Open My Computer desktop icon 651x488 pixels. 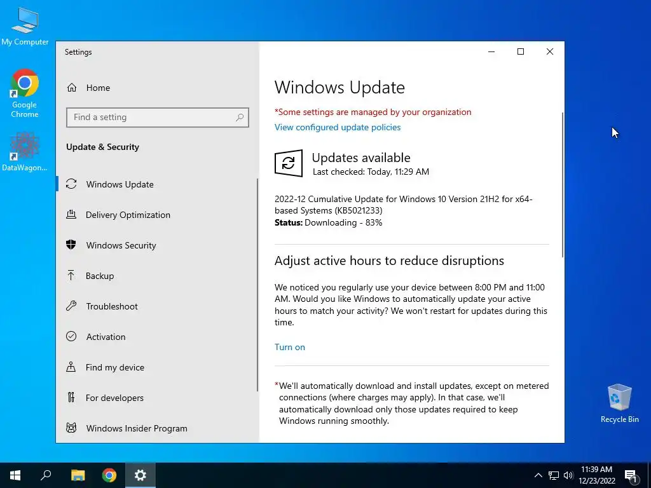tap(25, 26)
